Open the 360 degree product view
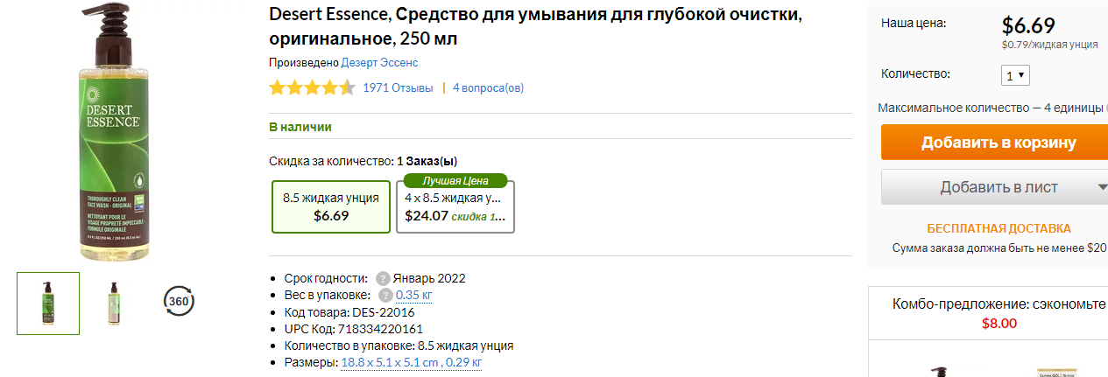The width and height of the screenshot is (1108, 377). point(179,301)
